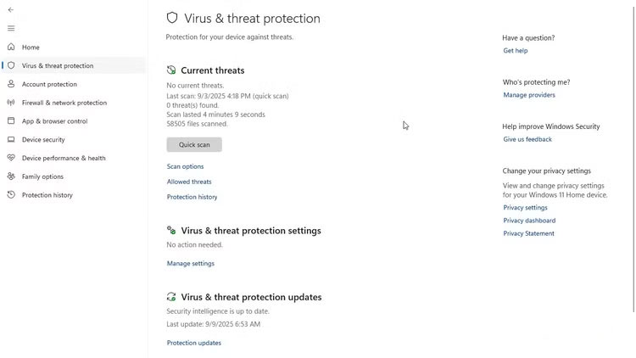Open Manage settings link
This screenshot has height=358, width=636.
point(191,264)
